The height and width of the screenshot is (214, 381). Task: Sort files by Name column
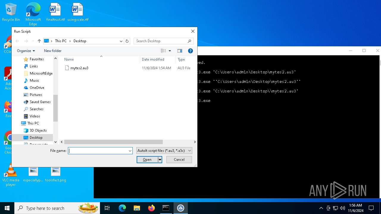(x=69, y=59)
